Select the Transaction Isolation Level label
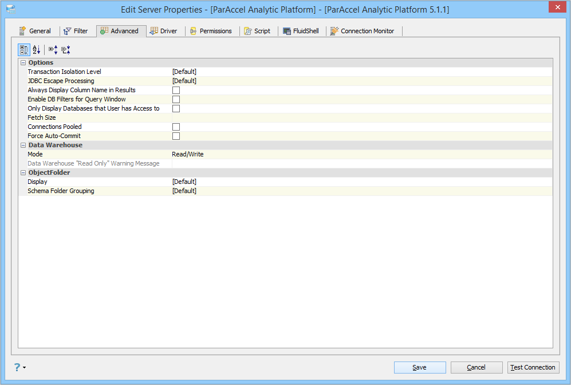Image resolution: width=571 pixels, height=385 pixels. click(65, 72)
